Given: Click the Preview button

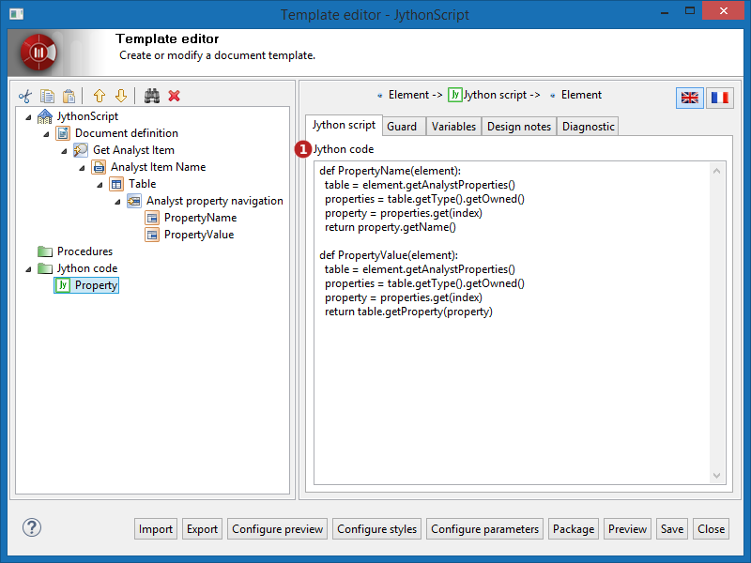Looking at the screenshot, I should pyautogui.click(x=627, y=529).
